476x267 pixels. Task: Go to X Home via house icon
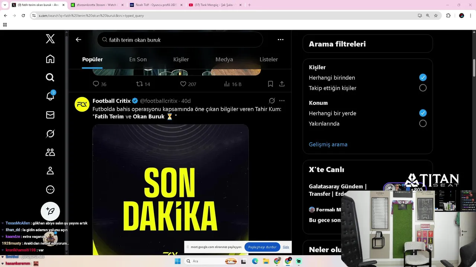click(x=50, y=59)
